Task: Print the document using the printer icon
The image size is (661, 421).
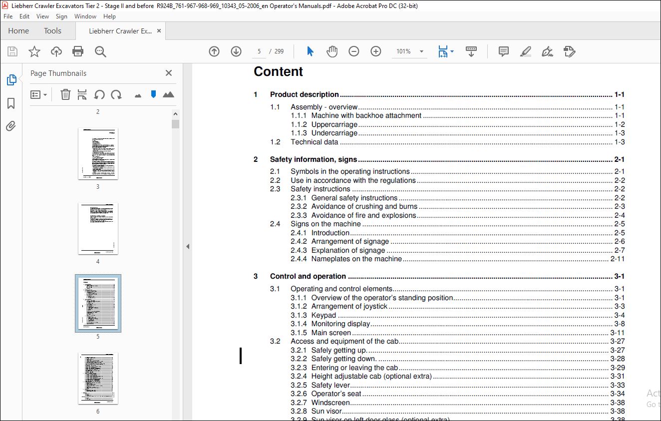Action: (x=78, y=51)
